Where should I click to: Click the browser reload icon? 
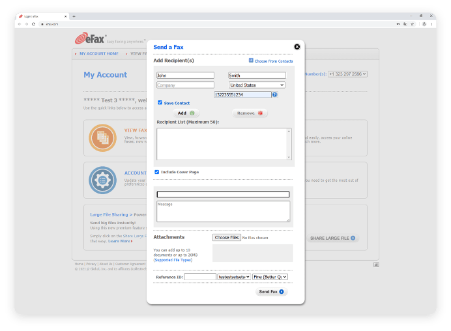pos(34,24)
